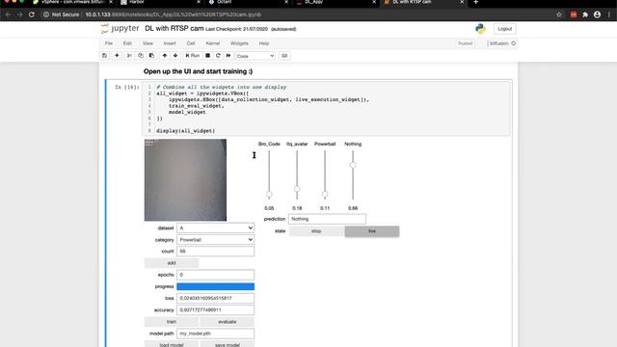
Task: Open the browser extensions puzzle icon
Action: point(585,14)
